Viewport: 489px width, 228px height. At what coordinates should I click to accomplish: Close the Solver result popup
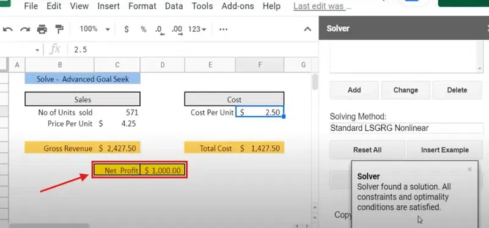(469, 169)
